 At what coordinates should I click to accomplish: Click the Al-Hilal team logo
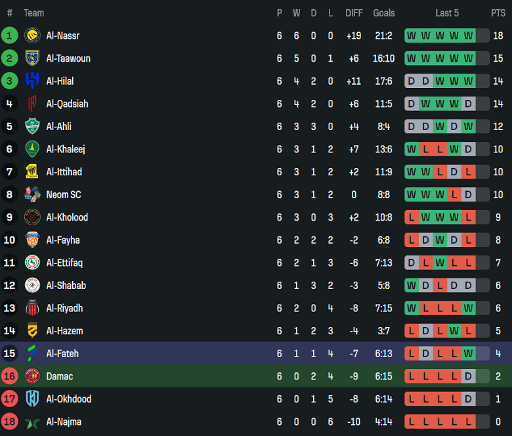tap(32, 81)
